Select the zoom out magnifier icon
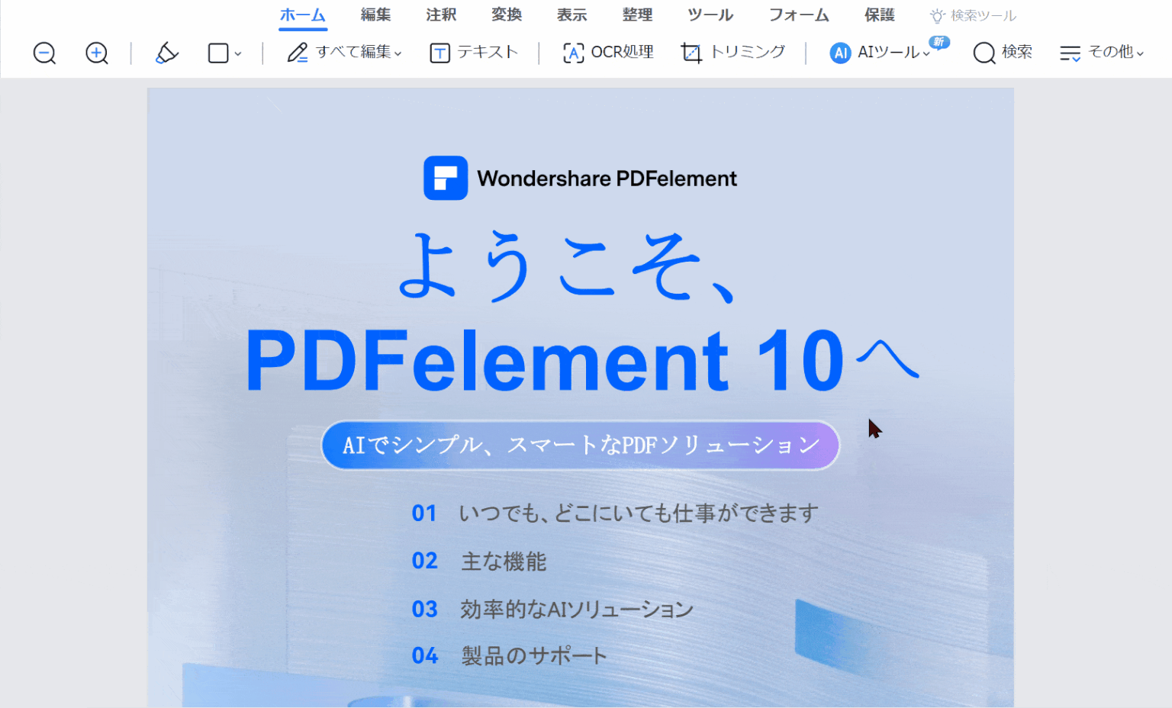This screenshot has height=708, width=1172. click(44, 53)
